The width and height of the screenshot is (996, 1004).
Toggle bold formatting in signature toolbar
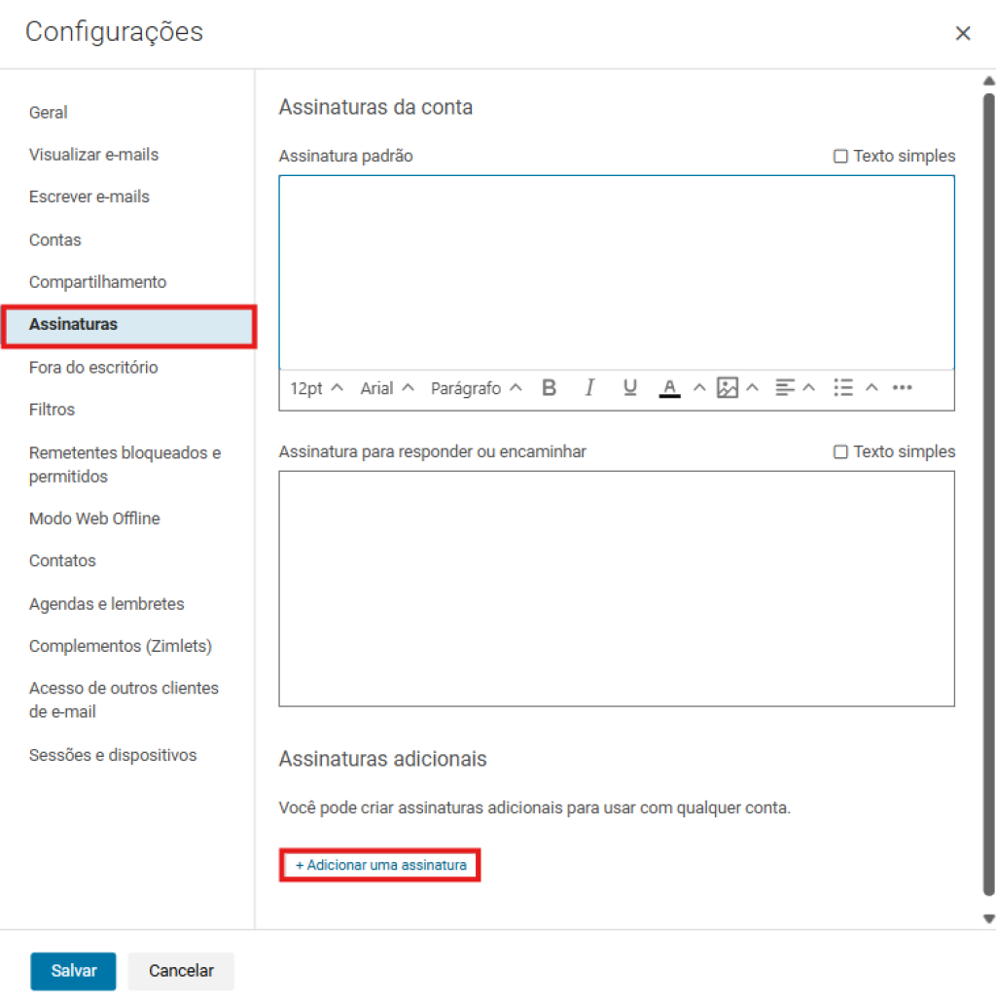tap(549, 388)
